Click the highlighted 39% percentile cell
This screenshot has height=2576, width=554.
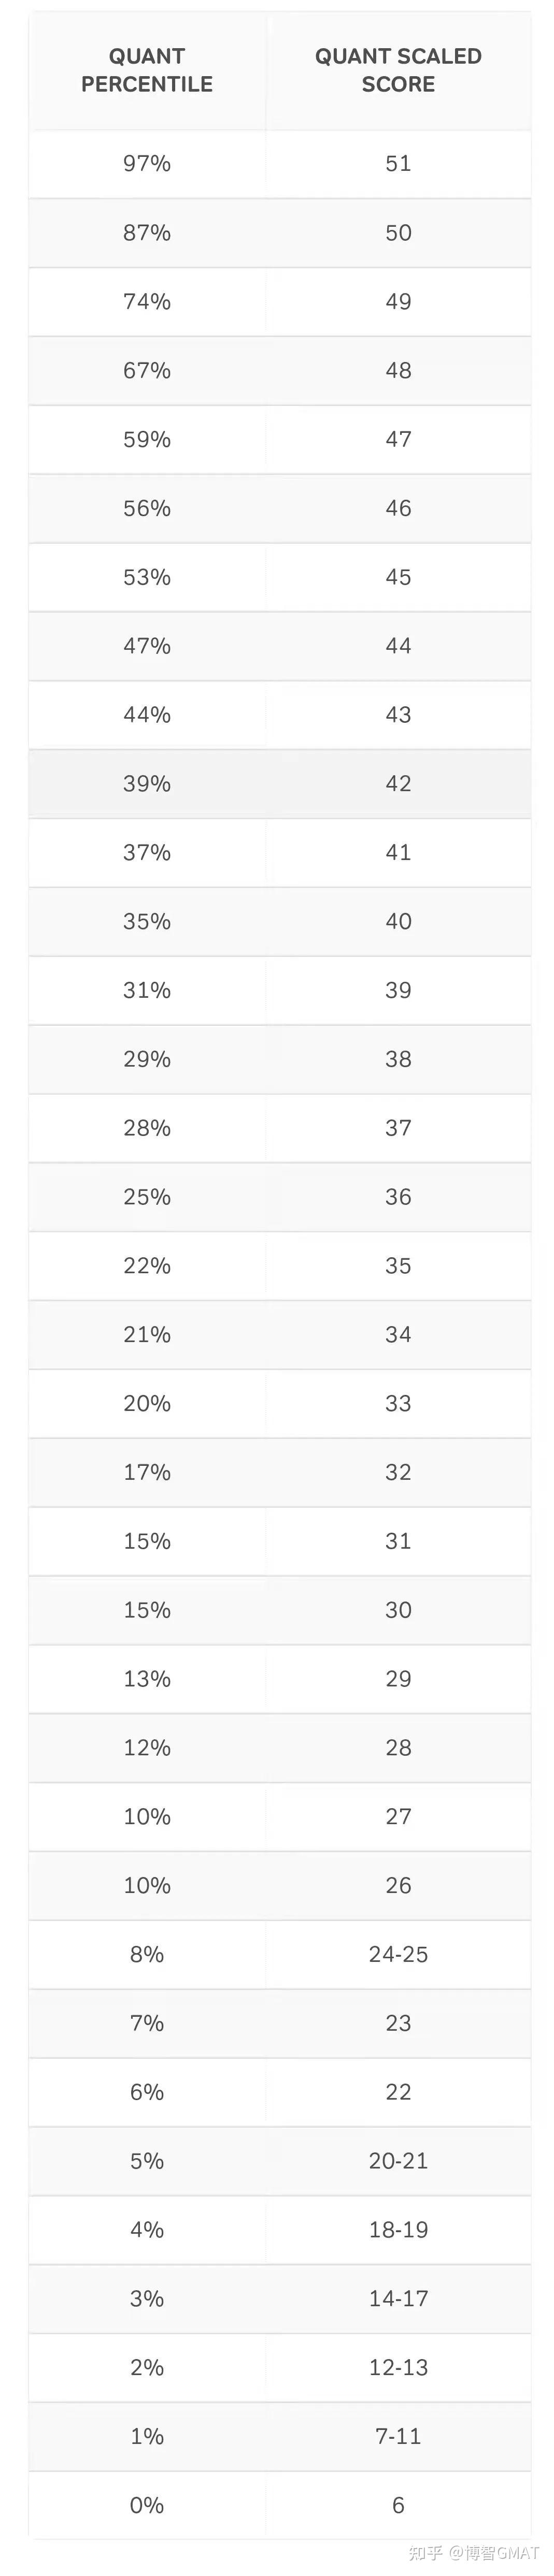tap(147, 784)
